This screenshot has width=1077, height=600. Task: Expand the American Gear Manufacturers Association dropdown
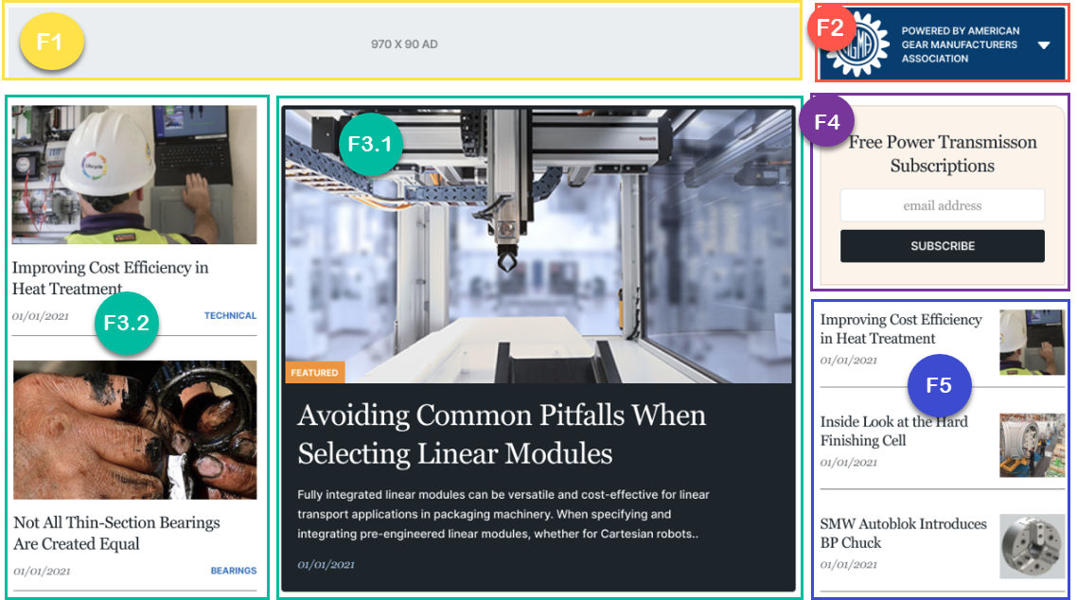tap(1044, 44)
